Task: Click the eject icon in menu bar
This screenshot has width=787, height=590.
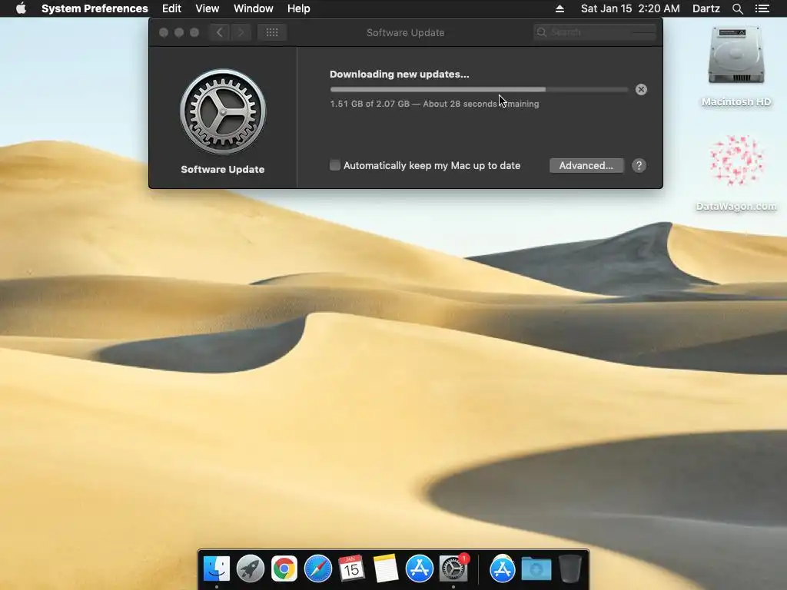Action: point(560,8)
